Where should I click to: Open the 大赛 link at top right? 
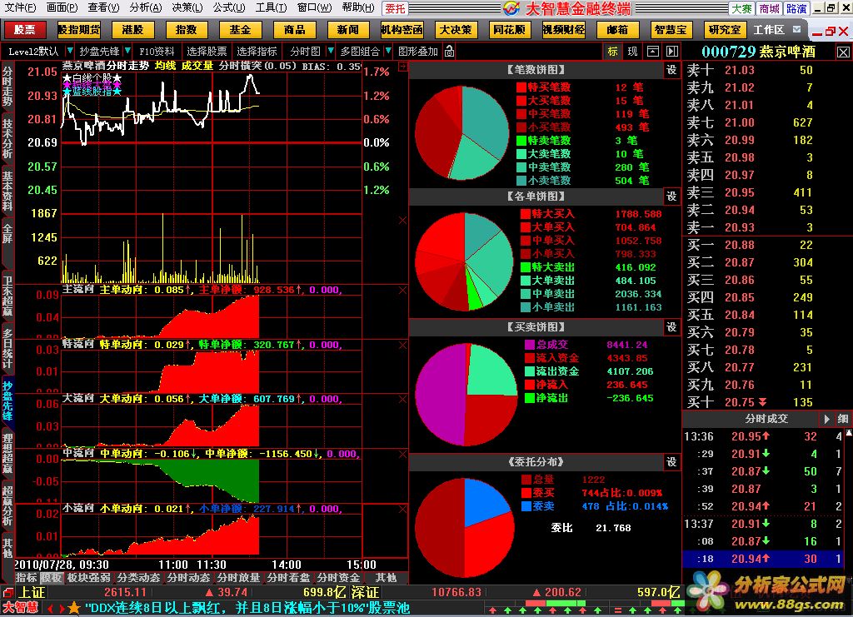click(x=742, y=8)
